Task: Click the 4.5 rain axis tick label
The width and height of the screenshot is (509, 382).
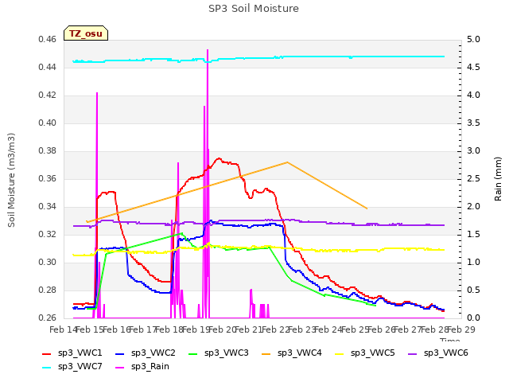Action: [x=473, y=68]
